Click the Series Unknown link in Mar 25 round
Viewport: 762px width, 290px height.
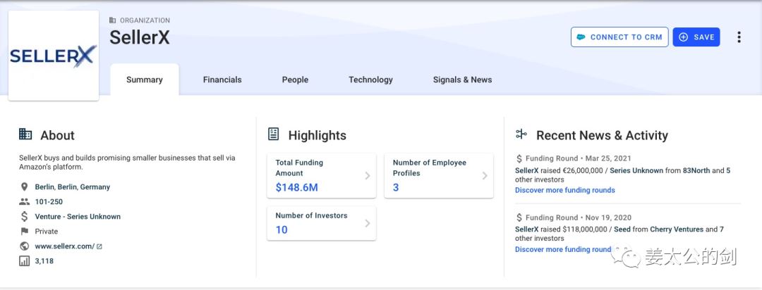(x=636, y=171)
